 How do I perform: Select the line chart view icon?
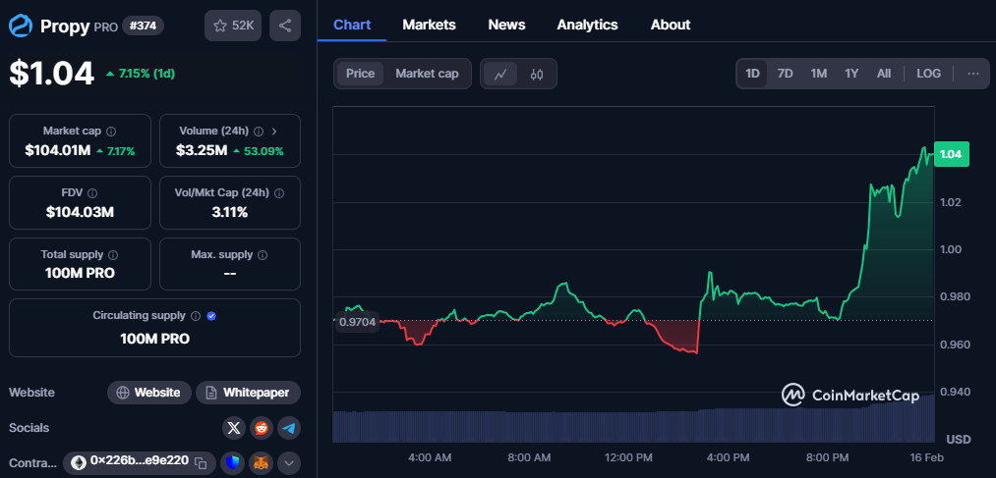(x=500, y=74)
